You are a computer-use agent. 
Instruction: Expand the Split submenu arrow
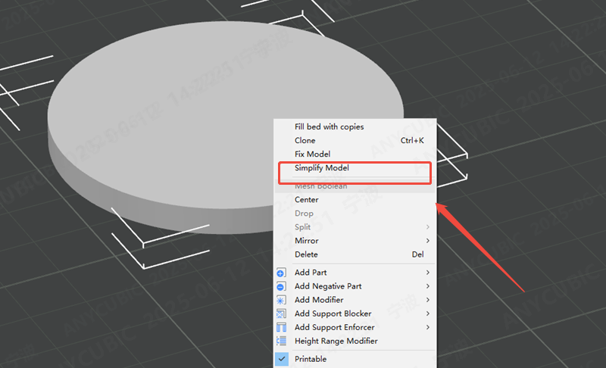tap(428, 227)
